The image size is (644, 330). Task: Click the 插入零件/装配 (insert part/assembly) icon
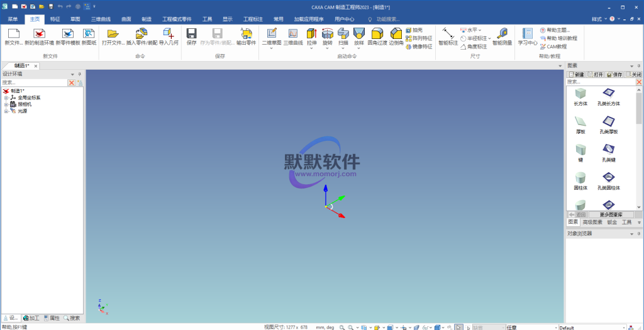142,34
